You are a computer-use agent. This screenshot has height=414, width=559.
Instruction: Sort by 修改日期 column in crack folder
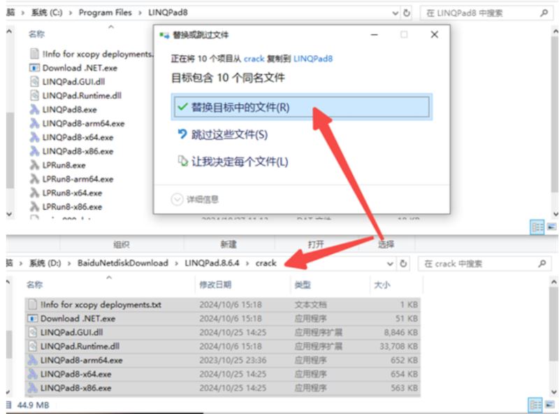[x=217, y=285]
